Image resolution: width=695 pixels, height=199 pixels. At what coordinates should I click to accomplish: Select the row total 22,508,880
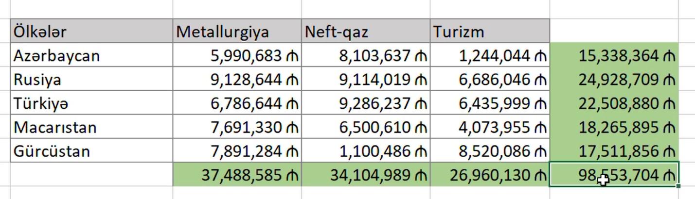(614, 103)
